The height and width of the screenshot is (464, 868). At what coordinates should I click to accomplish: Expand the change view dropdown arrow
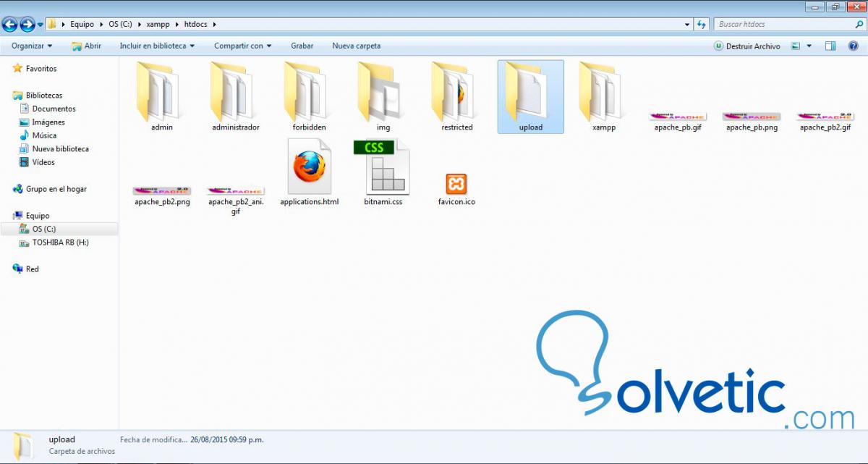(x=810, y=46)
